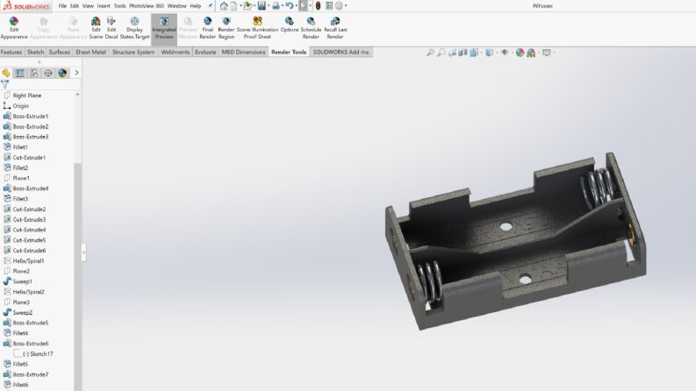Click Schedule Render

[311, 28]
